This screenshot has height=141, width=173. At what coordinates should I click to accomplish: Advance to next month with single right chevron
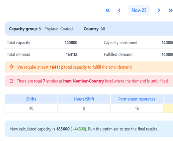(159, 10)
